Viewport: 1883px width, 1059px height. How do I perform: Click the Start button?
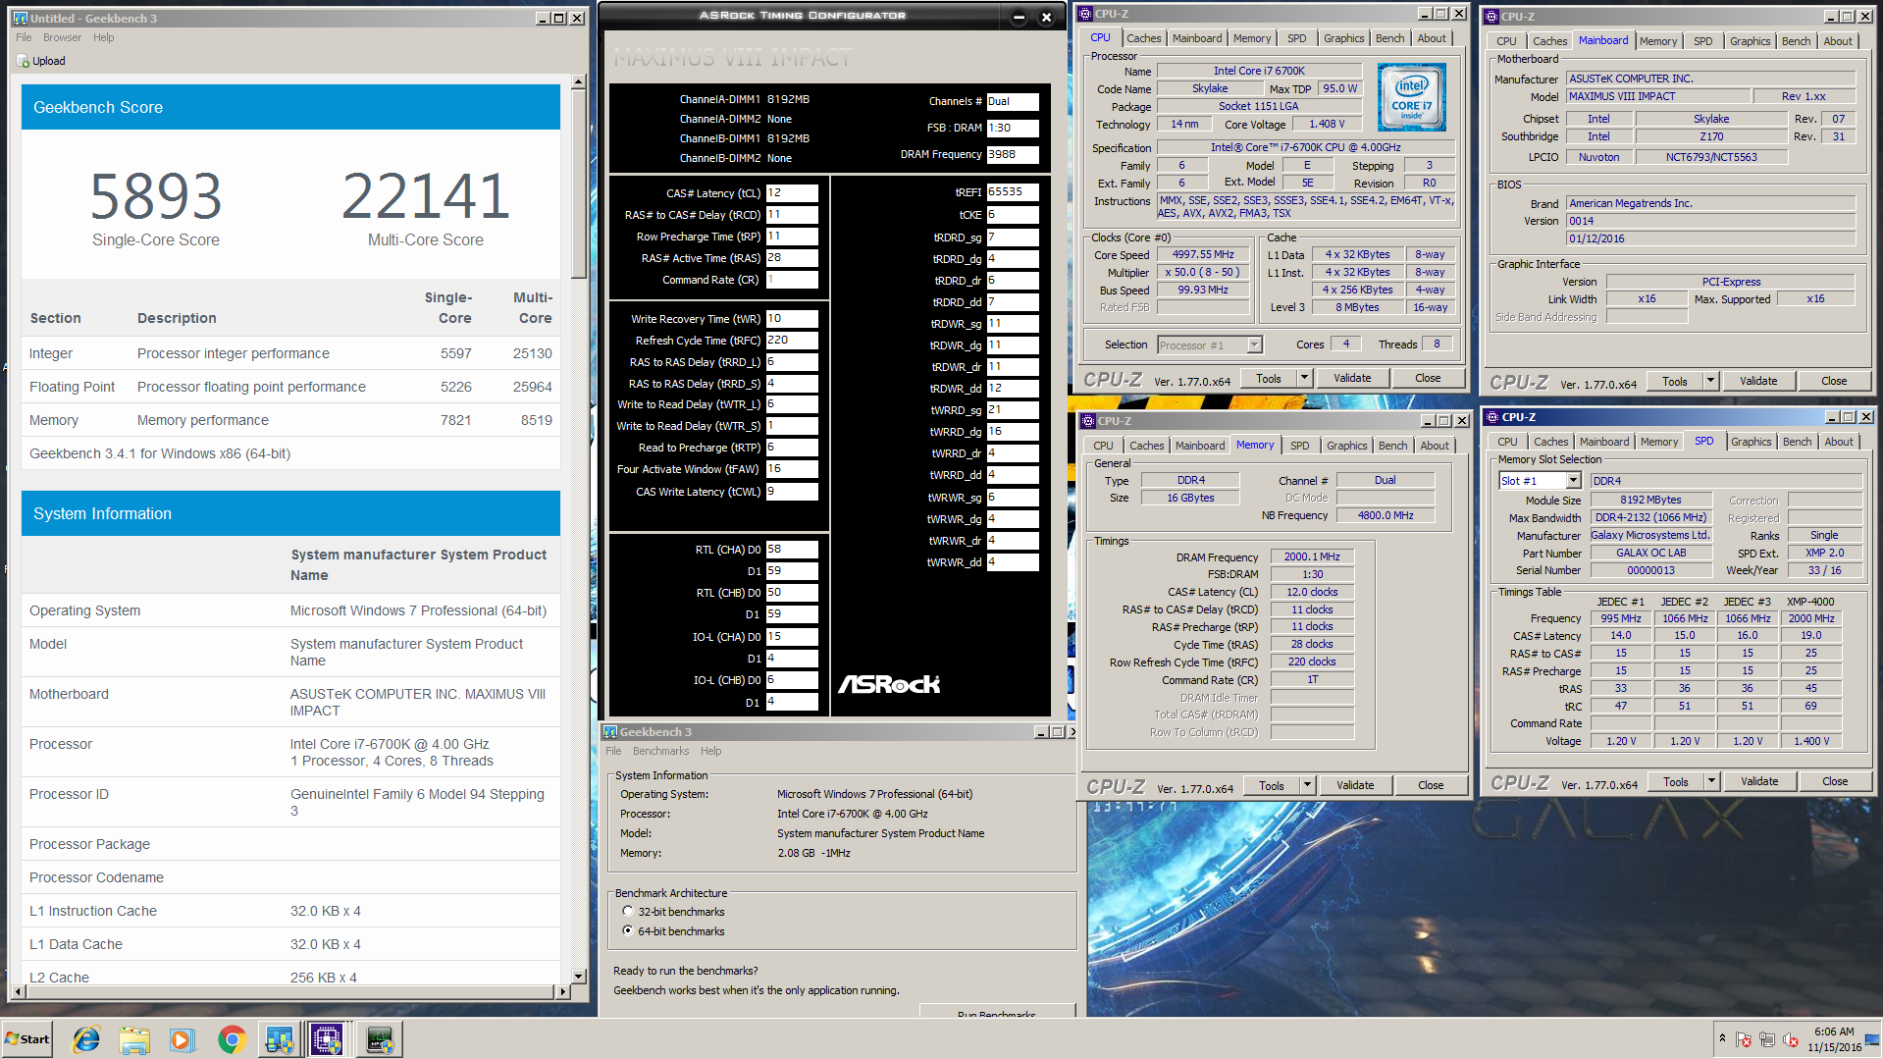pos(27,1039)
